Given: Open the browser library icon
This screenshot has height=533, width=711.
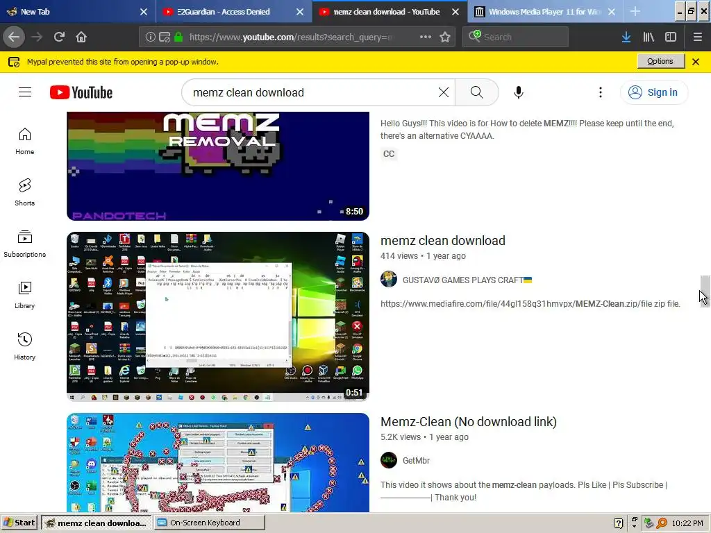Looking at the screenshot, I should pos(649,37).
